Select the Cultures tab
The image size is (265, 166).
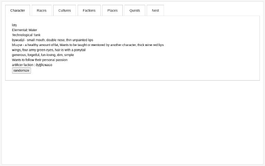point(65,10)
